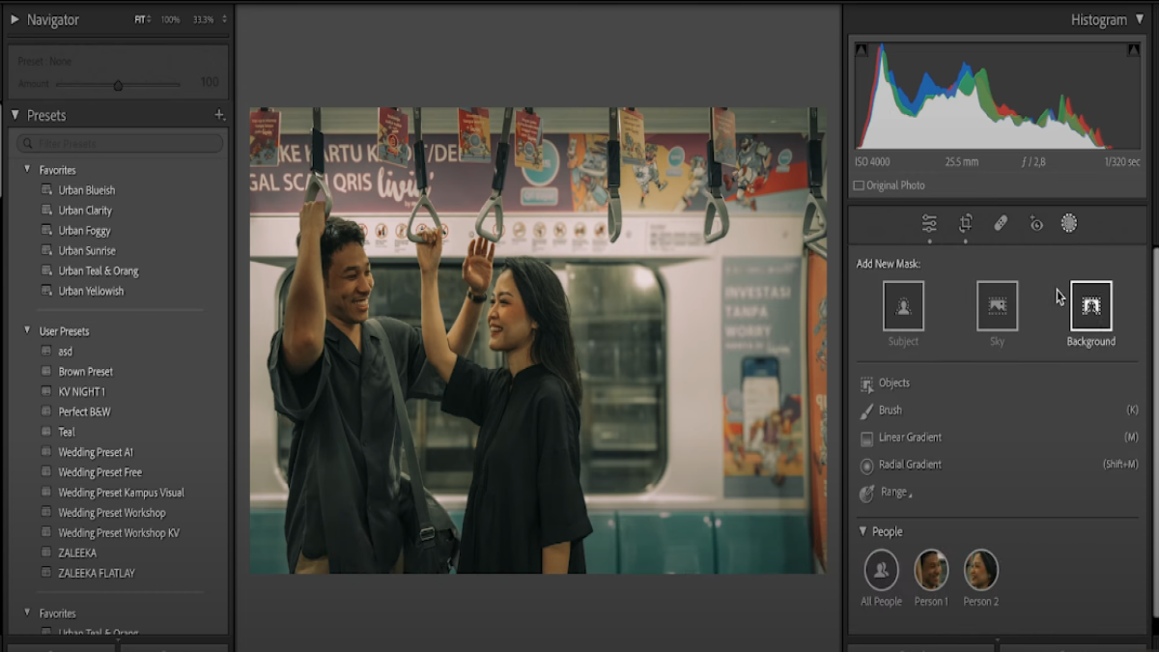
Task: Set Navigator zoom to 100%
Action: (x=170, y=19)
